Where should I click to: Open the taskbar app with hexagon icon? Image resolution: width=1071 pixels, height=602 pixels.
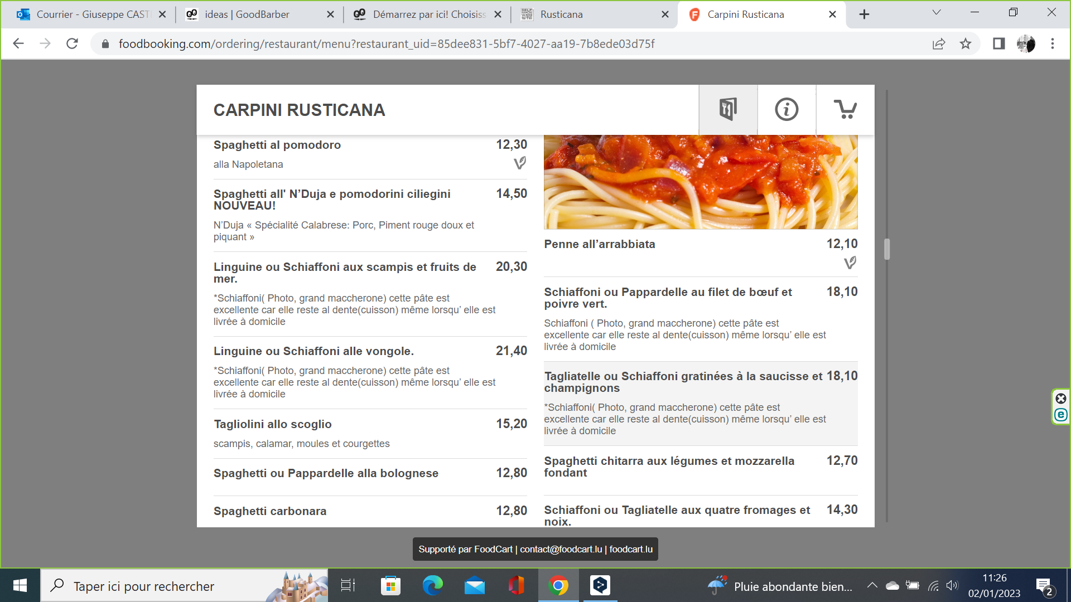[600, 585]
